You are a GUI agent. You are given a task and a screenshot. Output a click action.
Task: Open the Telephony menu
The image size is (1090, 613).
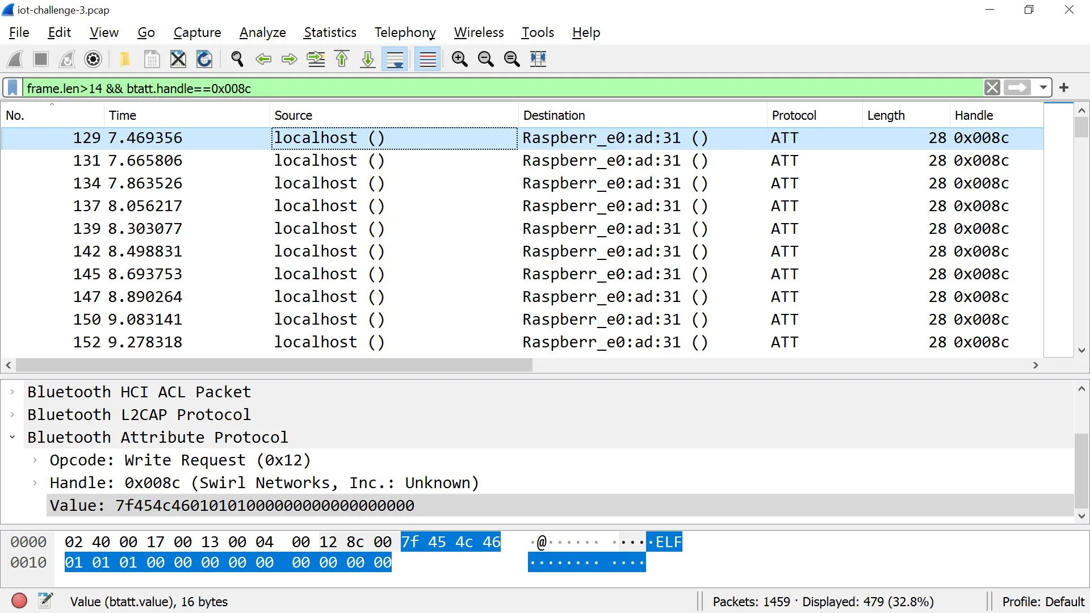tap(405, 32)
